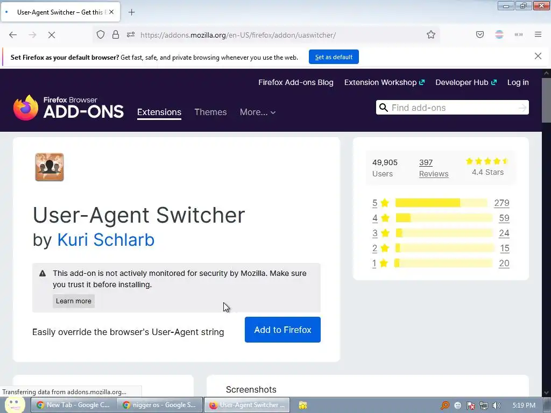Switch to the Themes section

(210, 112)
